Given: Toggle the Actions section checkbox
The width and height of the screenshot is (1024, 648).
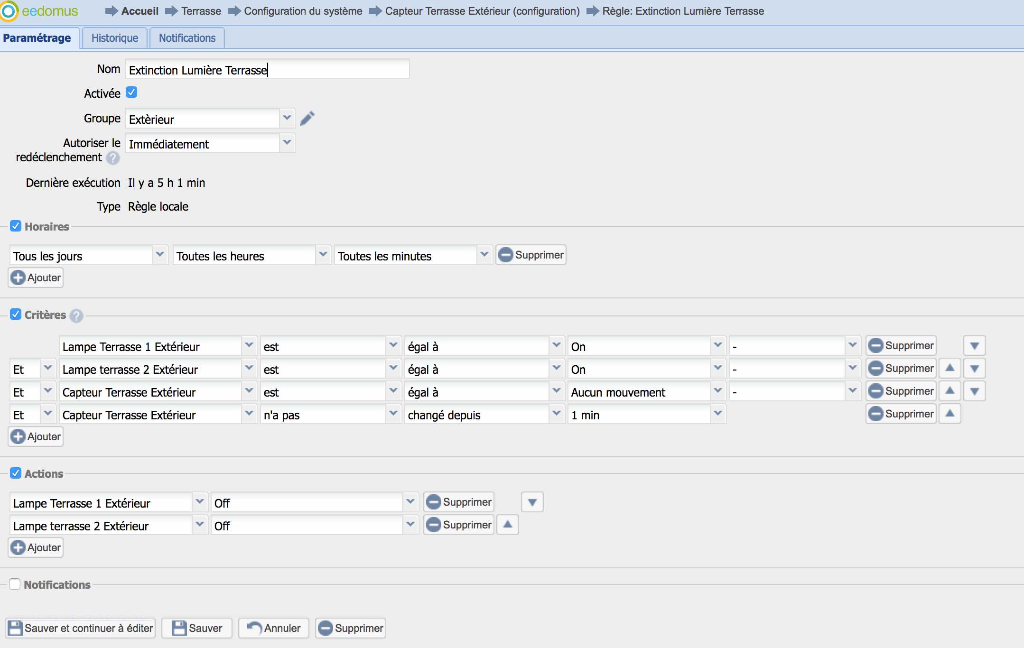Looking at the screenshot, I should coord(16,473).
